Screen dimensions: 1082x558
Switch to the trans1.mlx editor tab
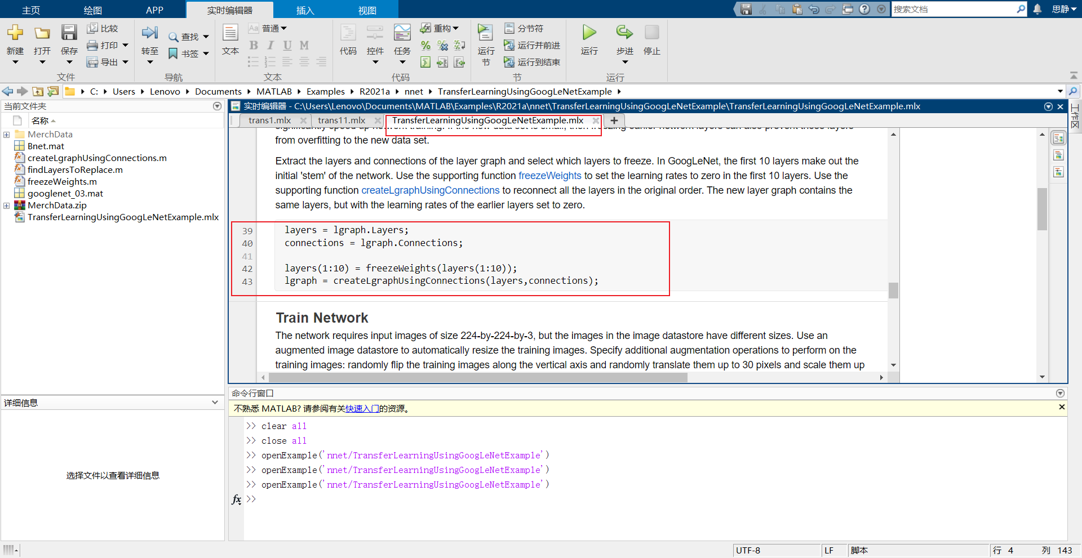click(269, 120)
